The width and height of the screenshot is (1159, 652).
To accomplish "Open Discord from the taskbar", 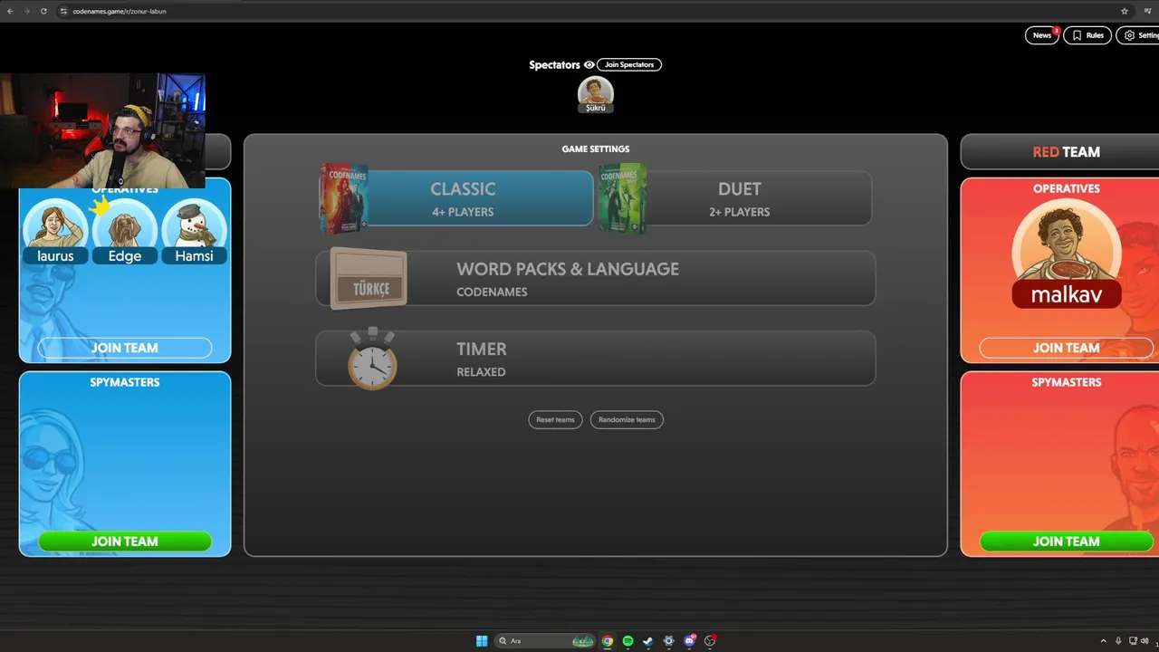I will [x=689, y=641].
